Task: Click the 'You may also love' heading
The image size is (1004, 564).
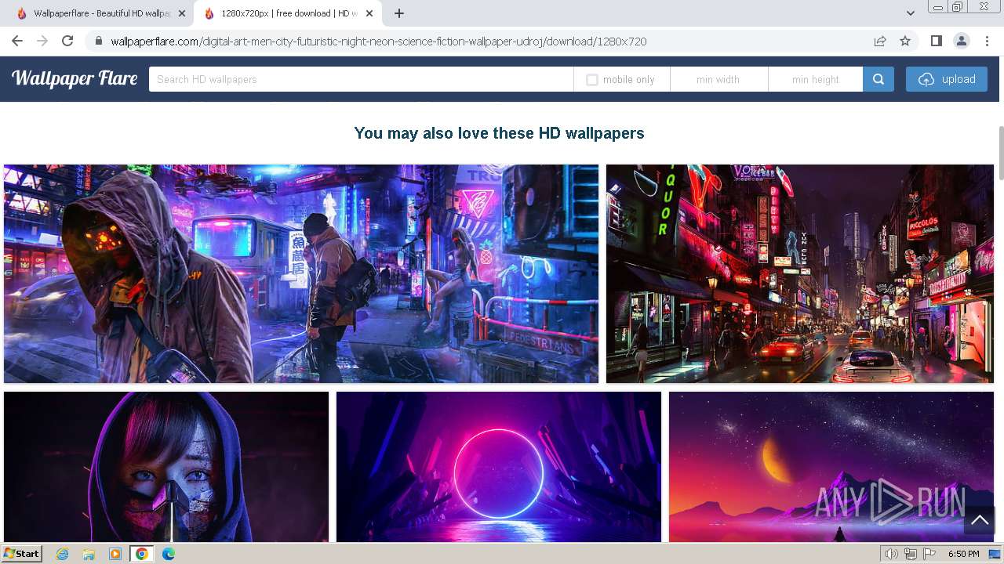Action: (499, 133)
